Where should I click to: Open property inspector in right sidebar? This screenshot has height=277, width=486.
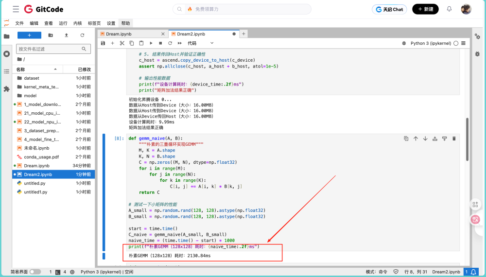tap(477, 36)
